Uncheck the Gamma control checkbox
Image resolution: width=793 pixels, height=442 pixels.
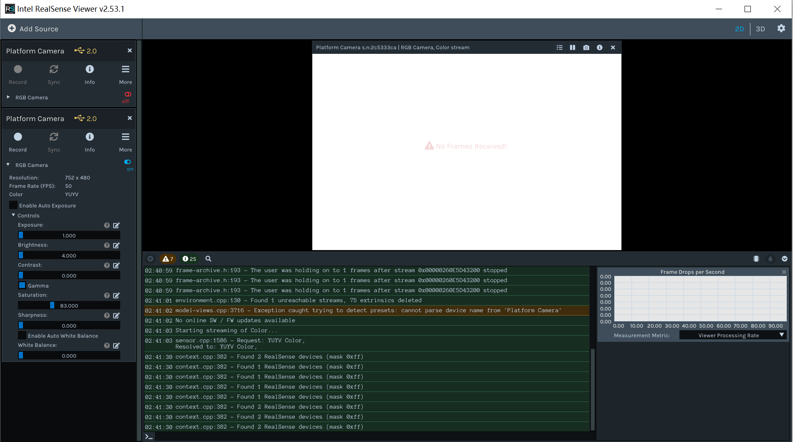pyautogui.click(x=22, y=285)
